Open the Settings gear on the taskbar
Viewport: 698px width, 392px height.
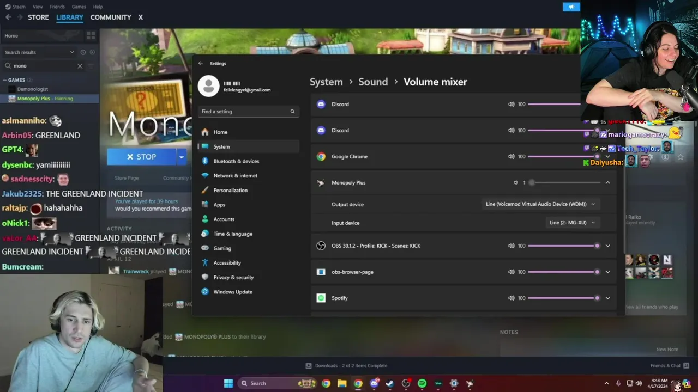[454, 383]
